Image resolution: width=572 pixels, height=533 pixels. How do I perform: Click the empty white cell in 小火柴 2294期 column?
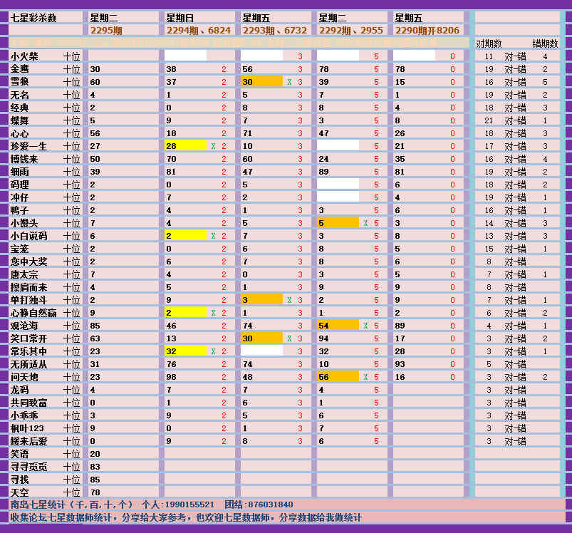click(185, 56)
